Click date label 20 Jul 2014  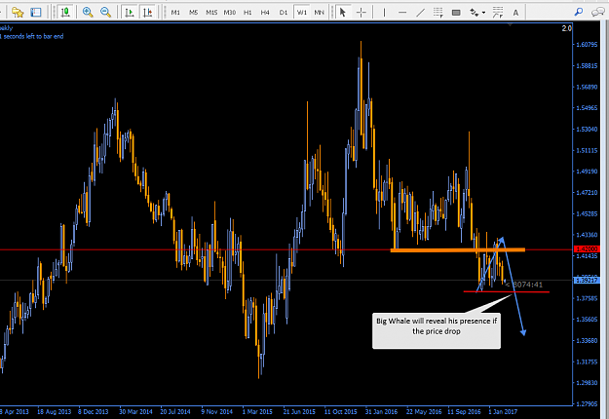175,411
